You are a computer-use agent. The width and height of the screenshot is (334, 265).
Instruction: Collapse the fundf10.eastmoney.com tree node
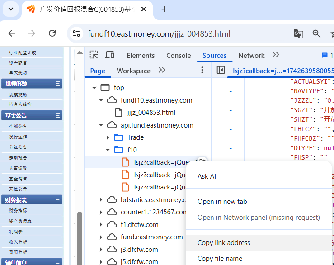[101, 100]
